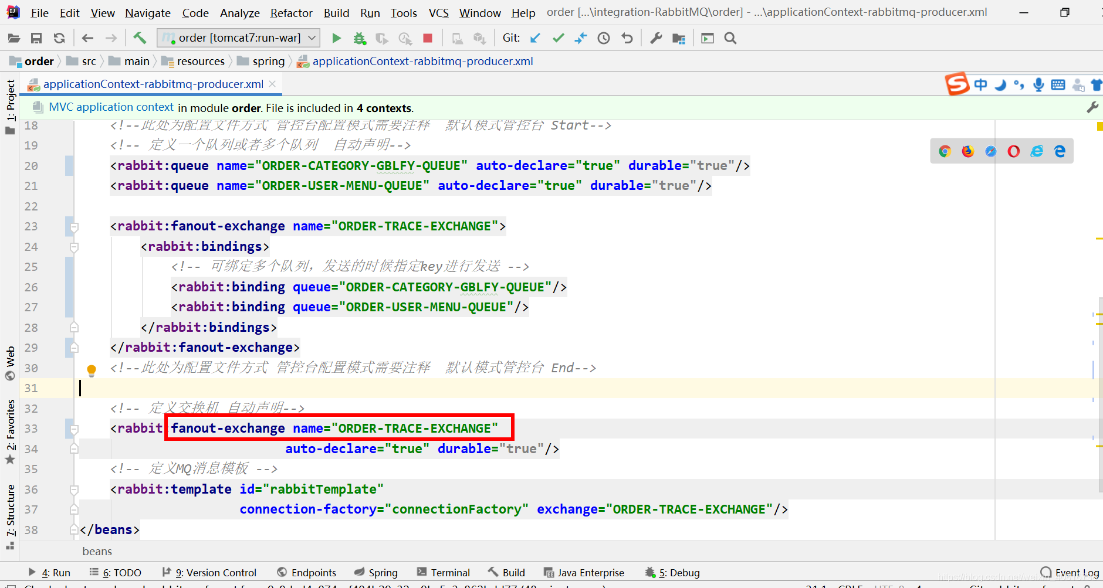The width and height of the screenshot is (1103, 588).
Task: Toggle the Favorites tool window
Action: click(10, 432)
